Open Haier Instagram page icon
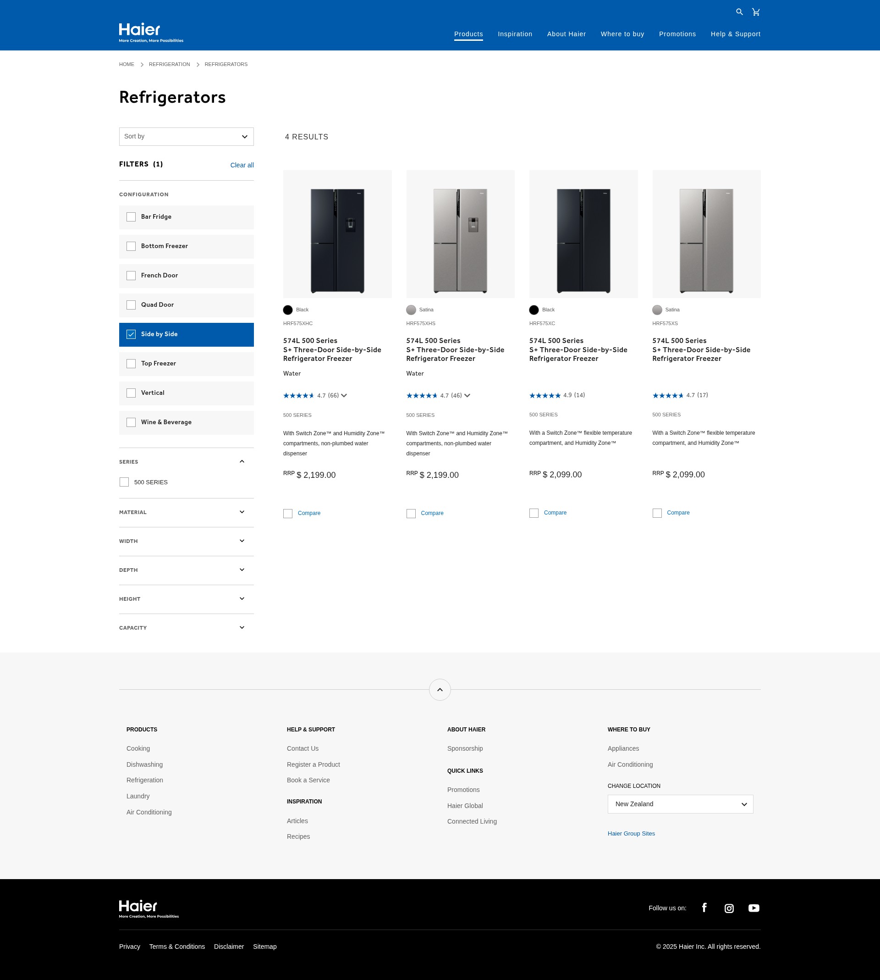Viewport: 880px width, 980px height. [729, 908]
